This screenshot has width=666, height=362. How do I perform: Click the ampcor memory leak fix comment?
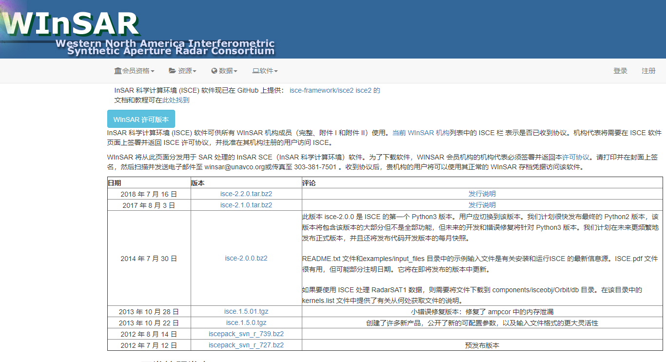(x=482, y=311)
